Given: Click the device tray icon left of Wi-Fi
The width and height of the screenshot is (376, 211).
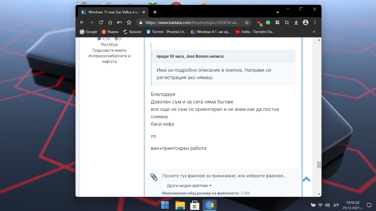Looking at the screenshot, I should tap(313, 205).
